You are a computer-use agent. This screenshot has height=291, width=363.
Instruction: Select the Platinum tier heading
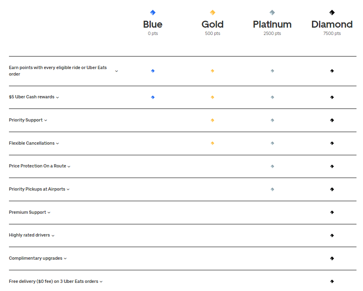(272, 24)
